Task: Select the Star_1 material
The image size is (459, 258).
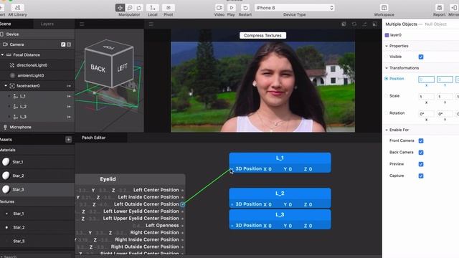Action: click(37, 162)
